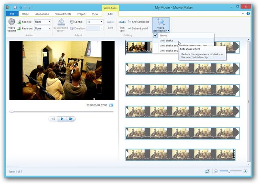
Task: Switch to the Visual Effects tab
Action: tap(63, 14)
